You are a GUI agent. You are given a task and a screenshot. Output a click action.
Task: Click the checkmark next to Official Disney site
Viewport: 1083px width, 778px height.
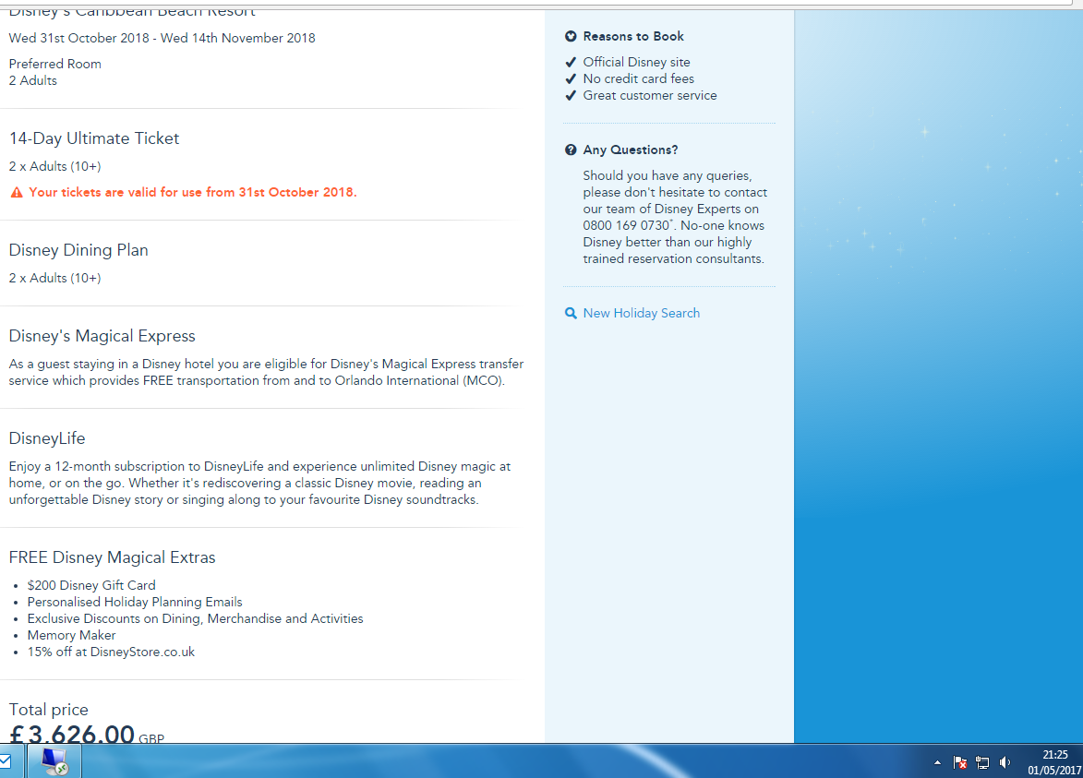571,62
